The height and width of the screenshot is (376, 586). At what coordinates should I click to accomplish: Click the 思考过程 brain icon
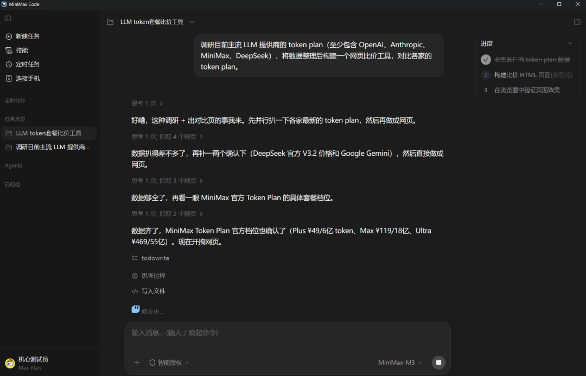(135, 276)
